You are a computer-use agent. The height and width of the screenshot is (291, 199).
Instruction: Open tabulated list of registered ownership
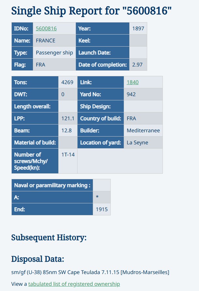[74, 284]
